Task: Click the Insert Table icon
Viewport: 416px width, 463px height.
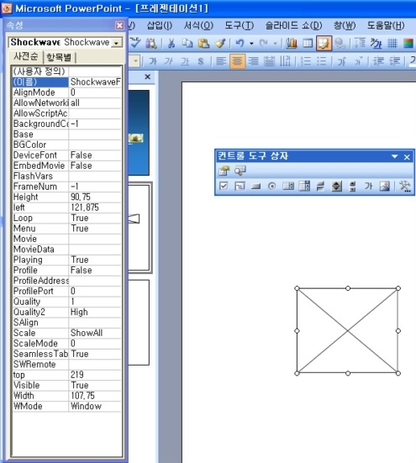Action: 308,44
